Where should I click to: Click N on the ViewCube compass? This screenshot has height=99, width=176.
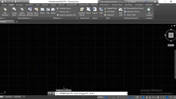pos(171,30)
